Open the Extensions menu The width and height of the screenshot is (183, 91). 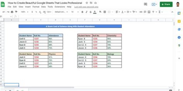click(60, 7)
